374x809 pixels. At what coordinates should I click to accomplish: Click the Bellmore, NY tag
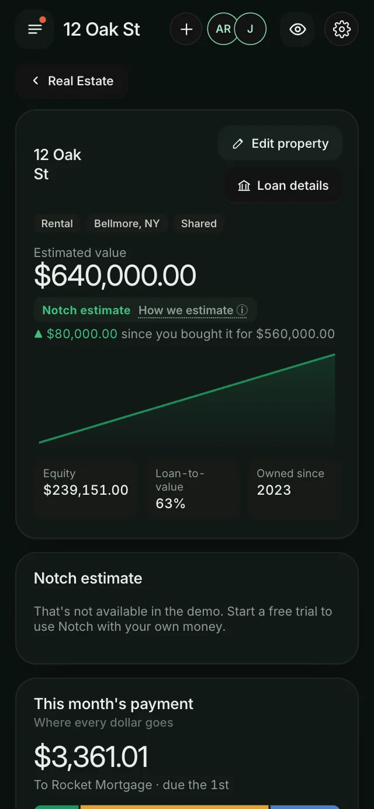(x=127, y=224)
